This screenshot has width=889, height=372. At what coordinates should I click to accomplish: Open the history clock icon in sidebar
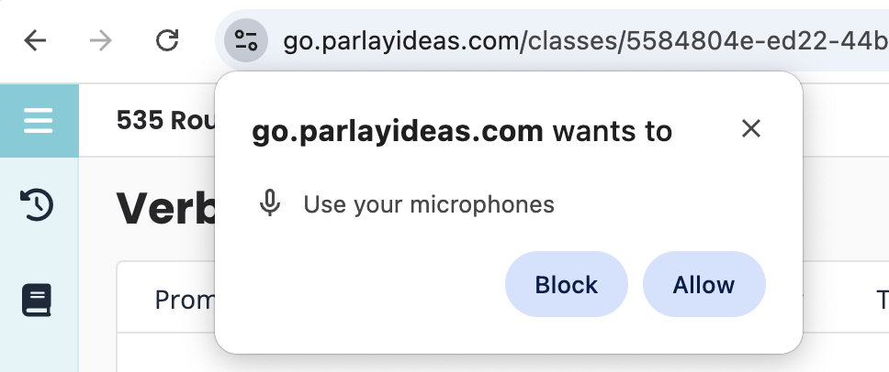37,205
